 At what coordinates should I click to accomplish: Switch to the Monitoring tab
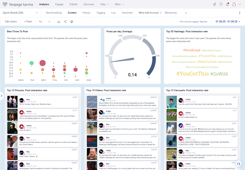171,13
